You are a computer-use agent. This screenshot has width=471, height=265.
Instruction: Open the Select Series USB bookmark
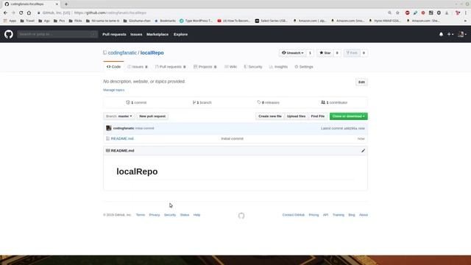click(272, 21)
